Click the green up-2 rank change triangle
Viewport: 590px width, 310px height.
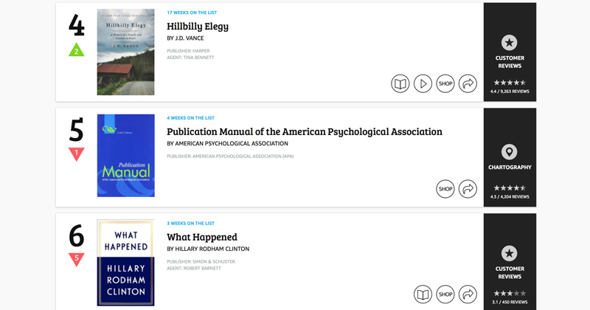[x=77, y=50]
